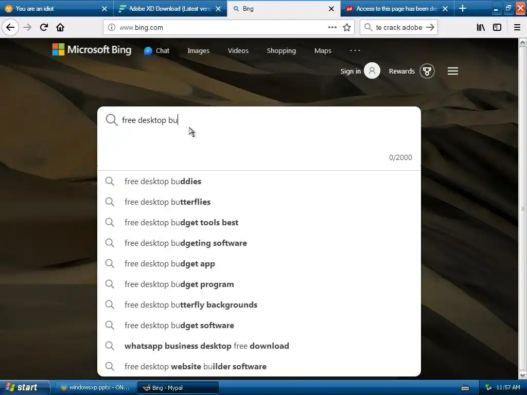
Task: Go back with the browser back arrow
Action: (x=10, y=27)
